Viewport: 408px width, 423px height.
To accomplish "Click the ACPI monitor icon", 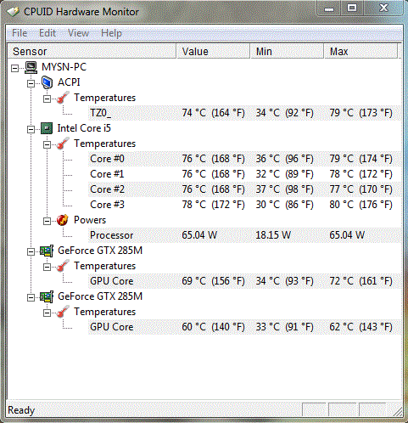I will pos(47,82).
